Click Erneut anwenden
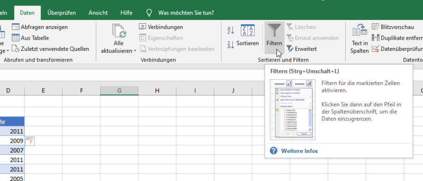This screenshot has height=181, width=423. [x=313, y=38]
